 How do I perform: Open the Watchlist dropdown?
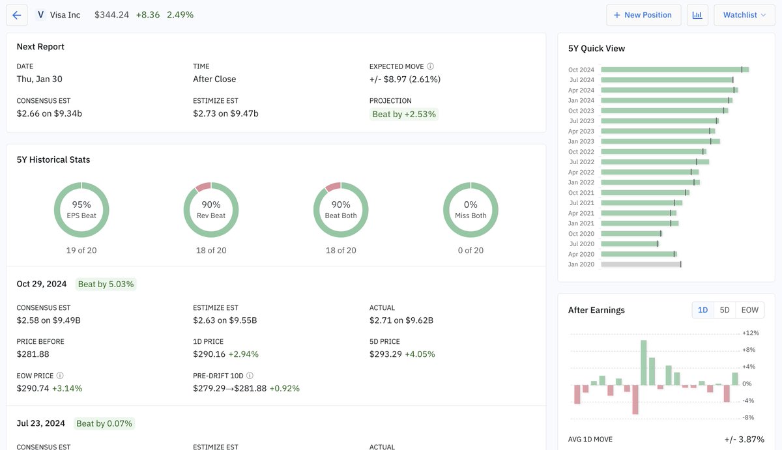tap(744, 14)
